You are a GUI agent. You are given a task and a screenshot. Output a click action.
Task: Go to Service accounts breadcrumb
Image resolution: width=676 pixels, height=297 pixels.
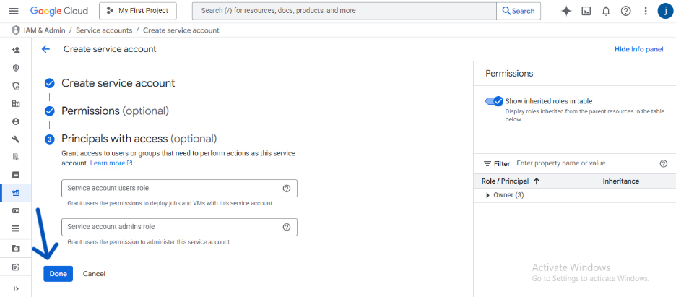click(x=105, y=30)
